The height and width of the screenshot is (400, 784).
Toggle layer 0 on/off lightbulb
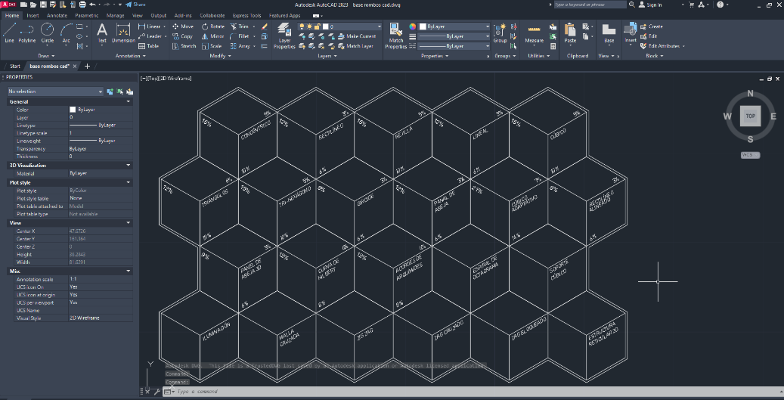[302, 26]
